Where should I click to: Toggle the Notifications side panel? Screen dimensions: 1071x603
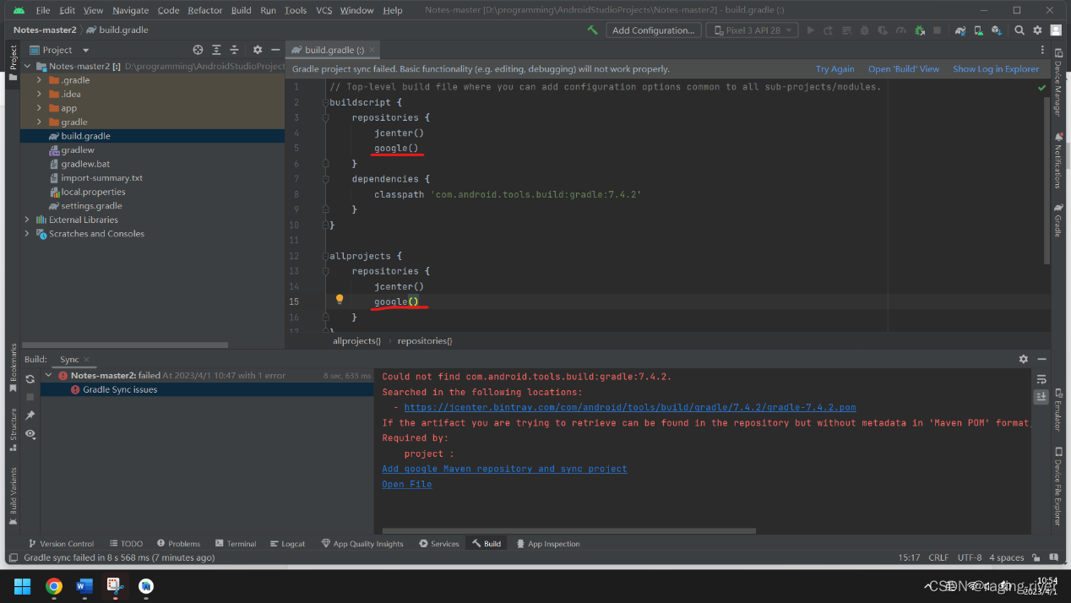coord(1057,160)
